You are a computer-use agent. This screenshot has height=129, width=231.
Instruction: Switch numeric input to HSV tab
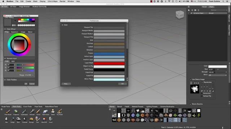[13, 61]
